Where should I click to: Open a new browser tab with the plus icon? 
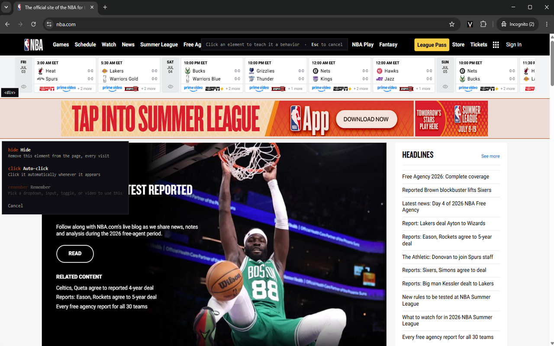(x=105, y=7)
